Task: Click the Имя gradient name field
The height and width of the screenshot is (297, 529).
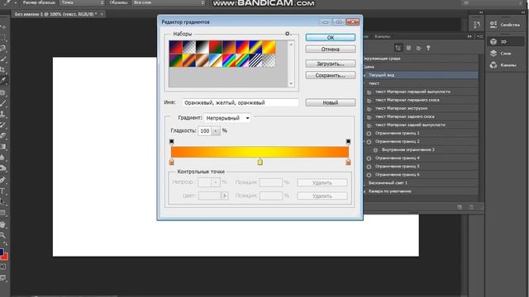Action: pos(241,102)
